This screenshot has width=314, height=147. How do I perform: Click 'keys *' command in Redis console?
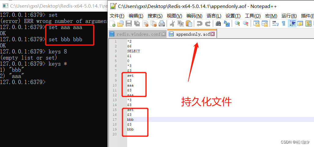point(58,64)
